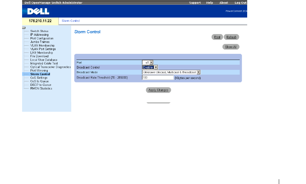Open the Port dropdown
Viewport: 306px width, 184px height.
pos(148,63)
